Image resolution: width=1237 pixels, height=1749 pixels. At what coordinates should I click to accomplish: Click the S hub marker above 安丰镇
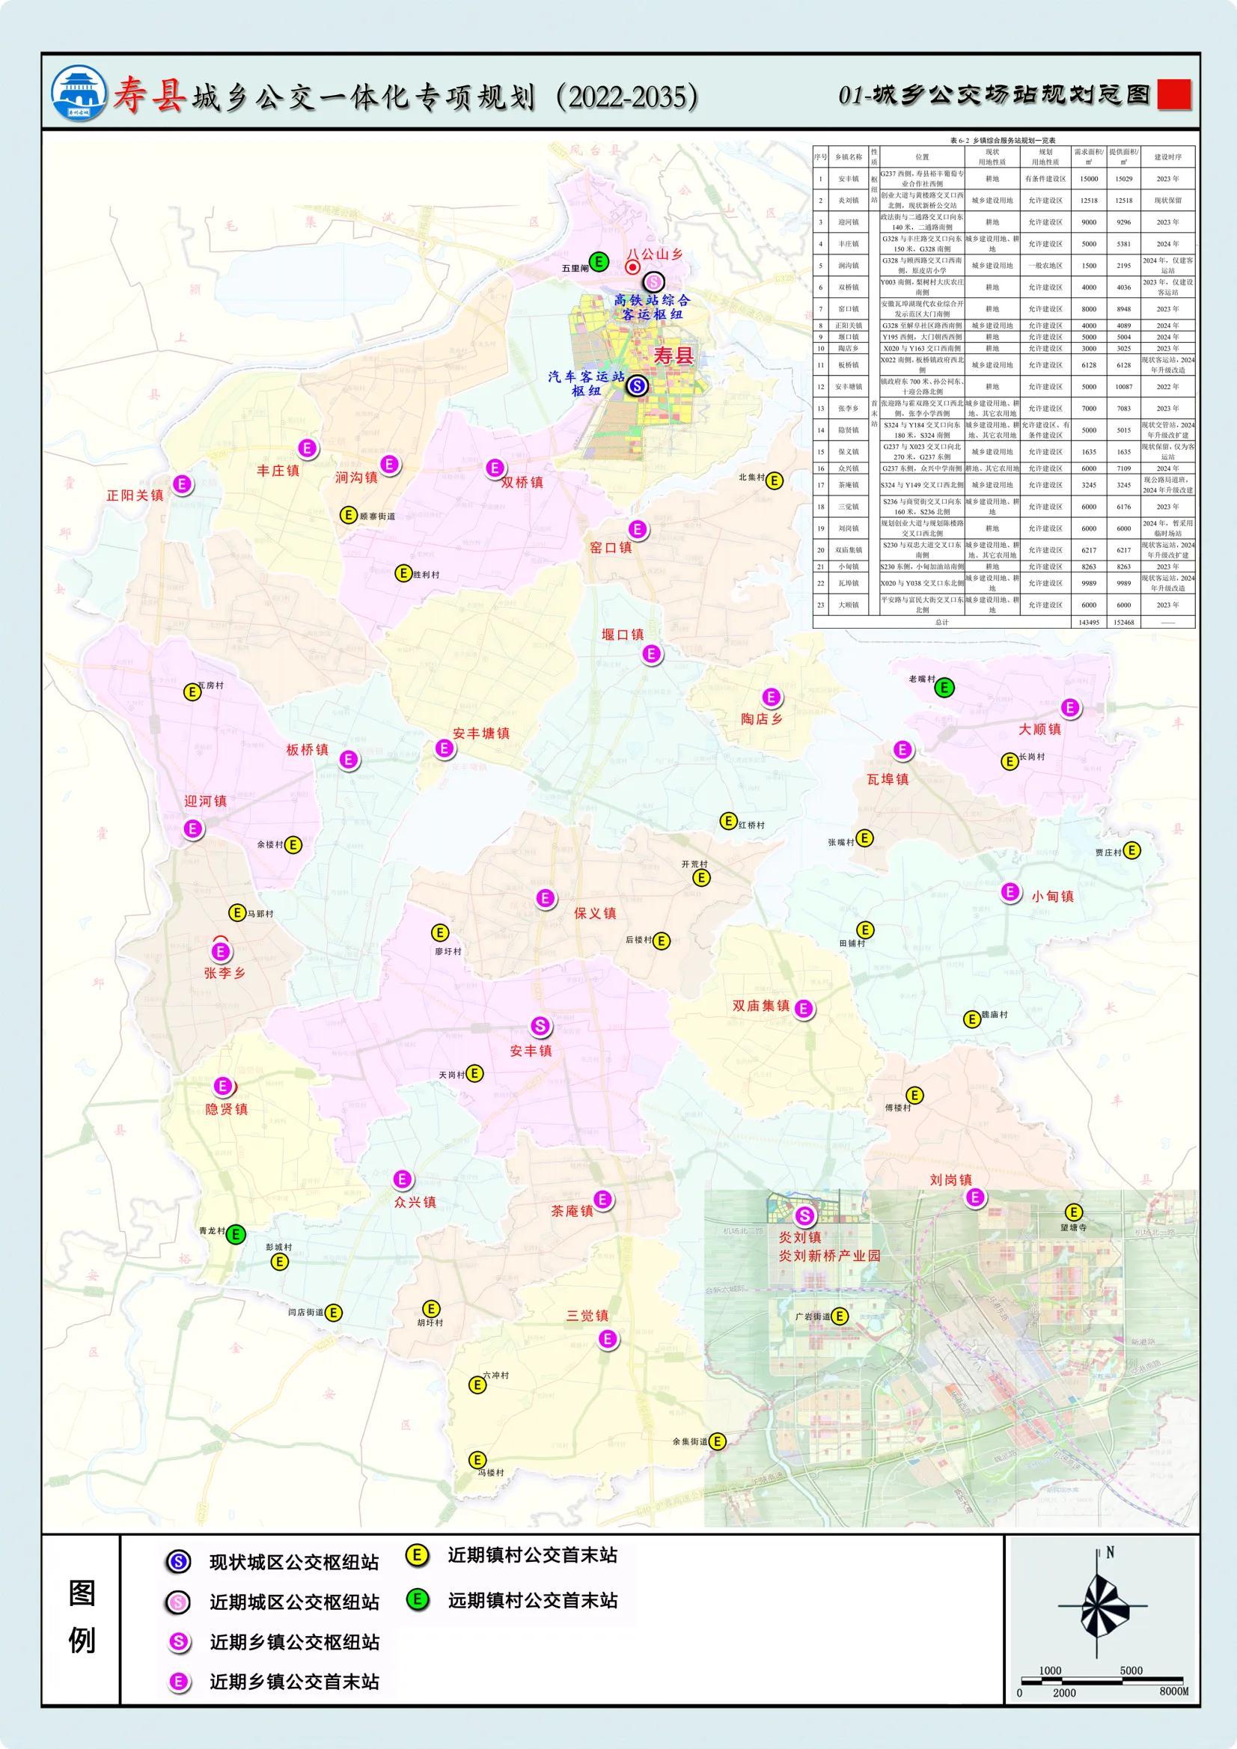(x=540, y=1026)
